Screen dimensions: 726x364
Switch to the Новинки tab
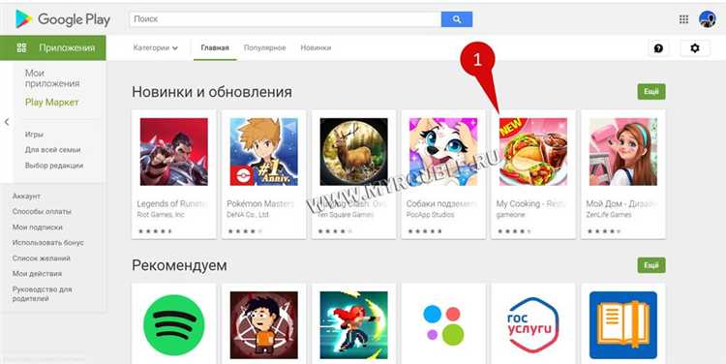tap(316, 47)
